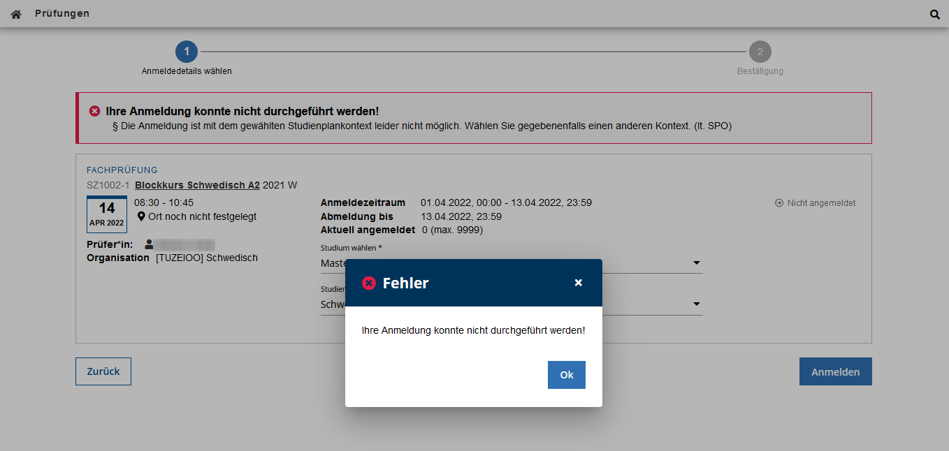Expand the Studium wählen dropdown arrow

point(696,263)
